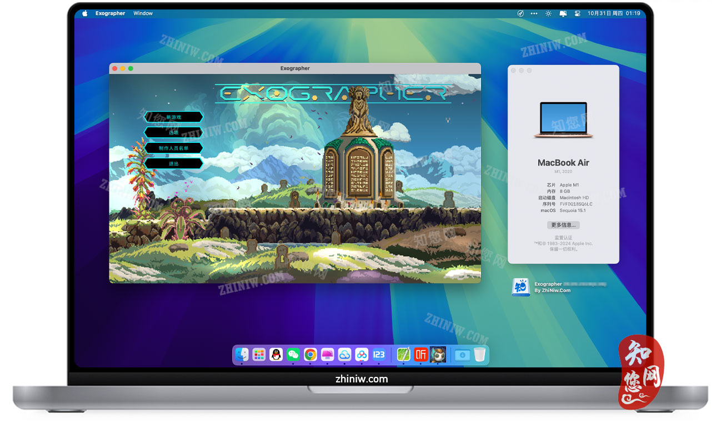Click the brightness sun menu bar icon
The image size is (721, 433).
coord(548,13)
